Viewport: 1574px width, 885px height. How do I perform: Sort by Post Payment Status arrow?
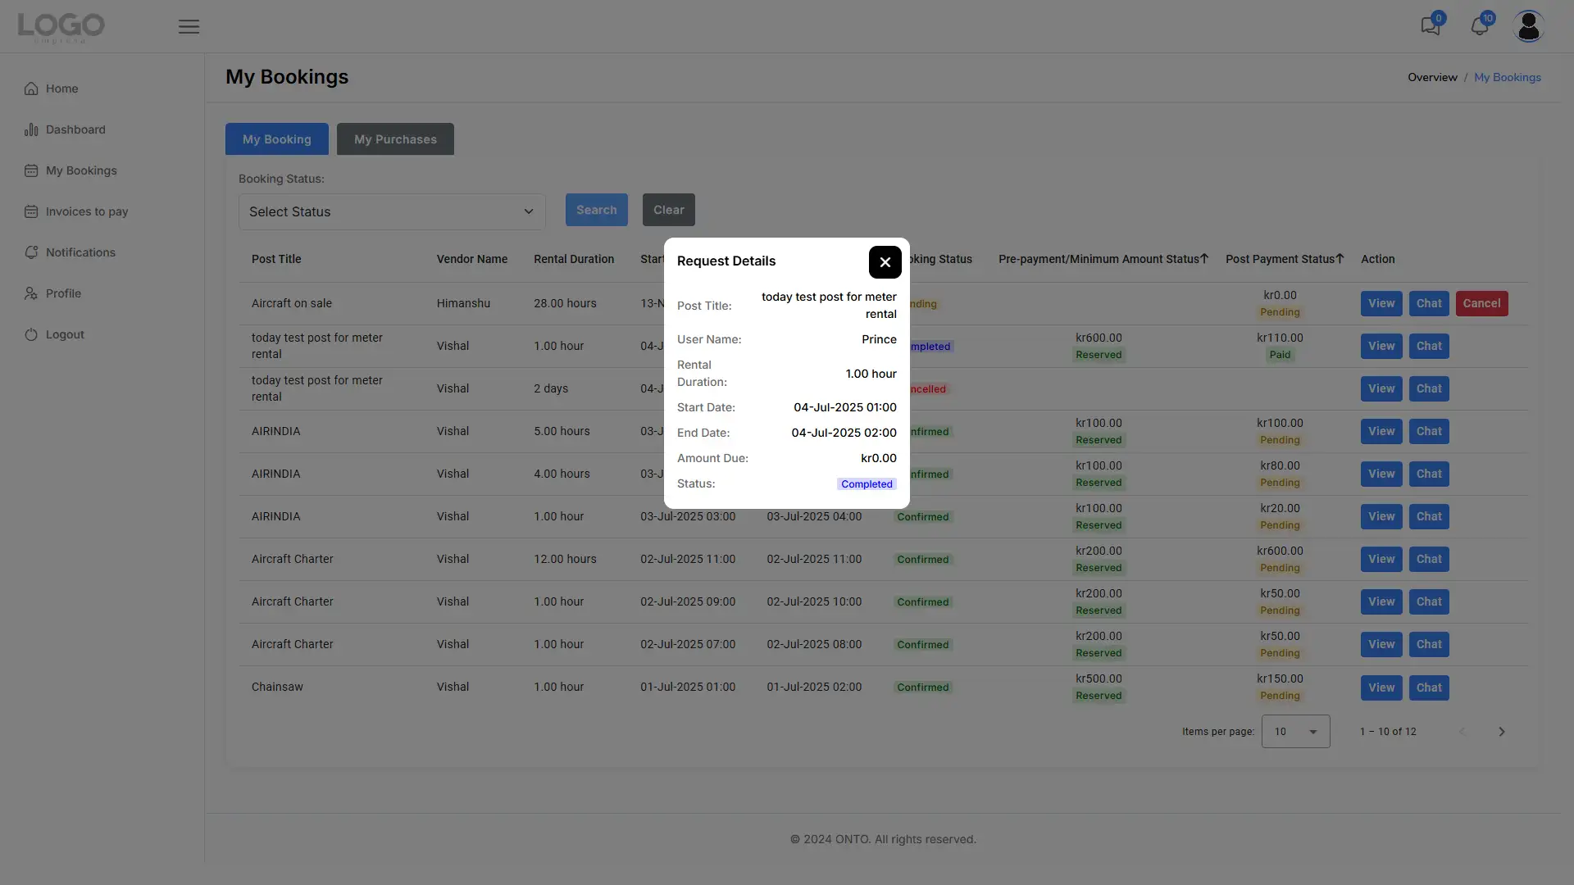pos(1340,259)
